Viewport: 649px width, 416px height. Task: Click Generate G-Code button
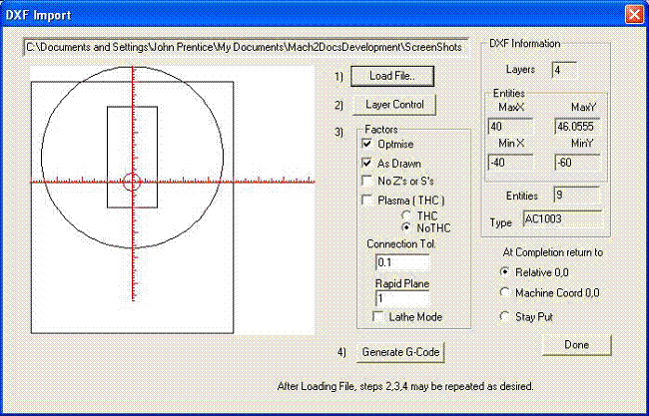pos(400,352)
